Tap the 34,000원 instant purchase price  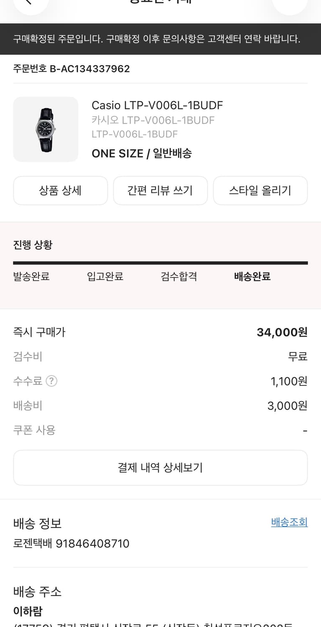point(282,332)
